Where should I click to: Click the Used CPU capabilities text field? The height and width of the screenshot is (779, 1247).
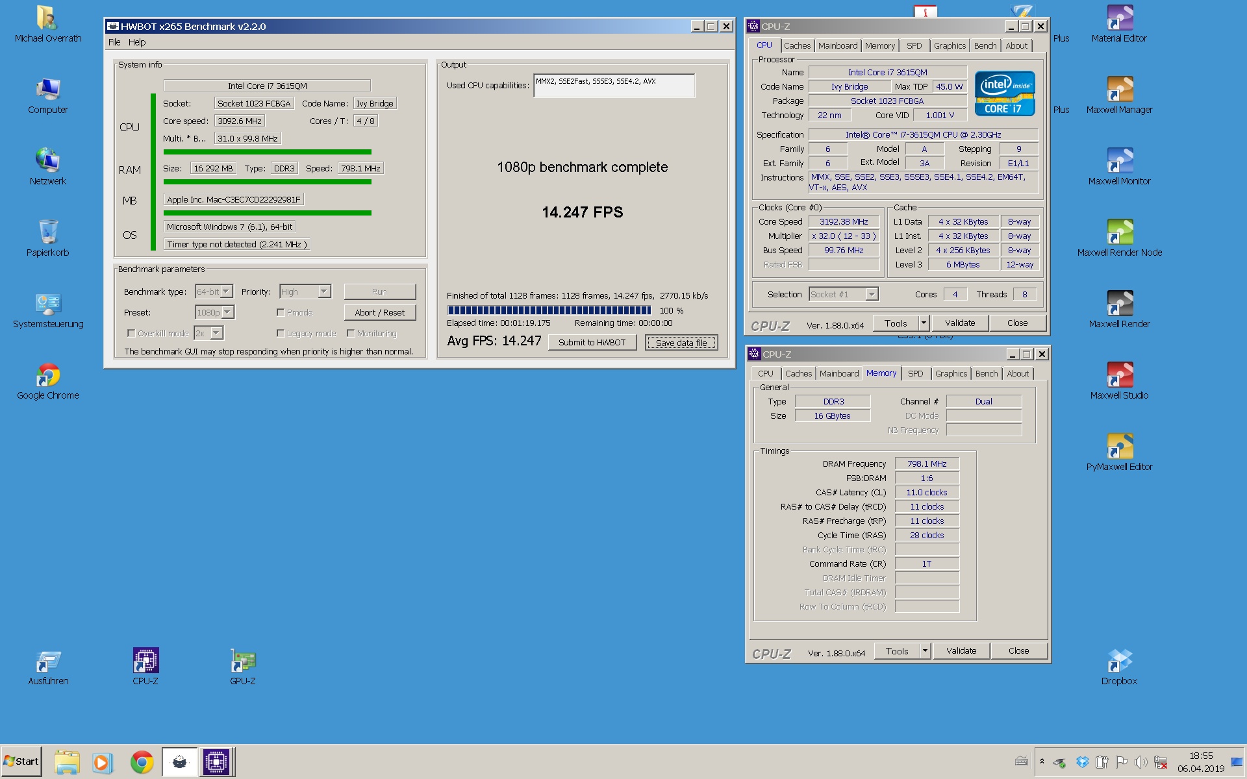[614, 85]
